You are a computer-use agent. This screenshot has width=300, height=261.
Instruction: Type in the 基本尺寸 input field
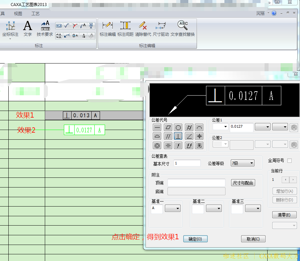[x=187, y=163]
